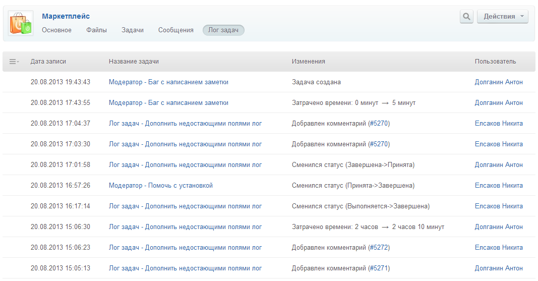This screenshot has width=538, height=281.
Task: Click the active Лог задач tab
Action: pos(223,30)
